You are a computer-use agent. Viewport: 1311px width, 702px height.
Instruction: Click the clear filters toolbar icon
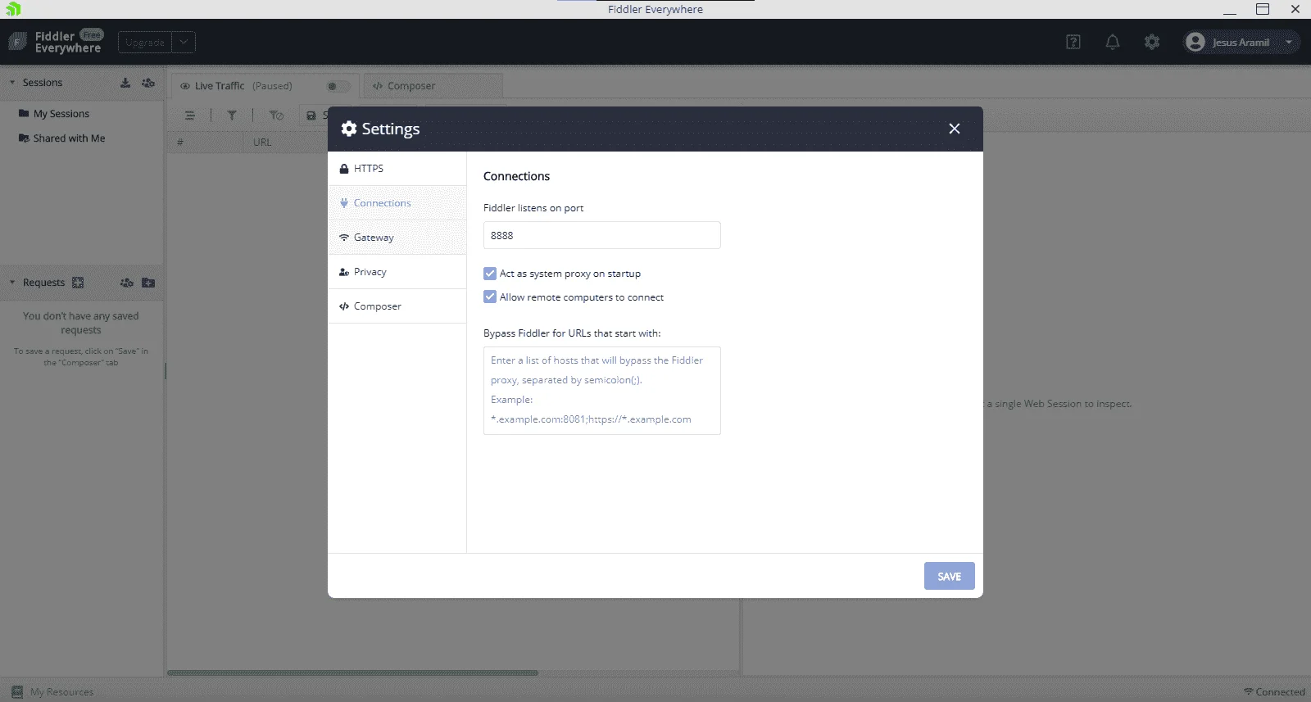click(277, 115)
